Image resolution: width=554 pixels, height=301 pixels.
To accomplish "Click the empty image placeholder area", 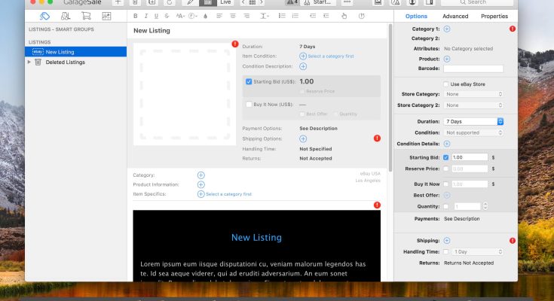I will click(184, 93).
